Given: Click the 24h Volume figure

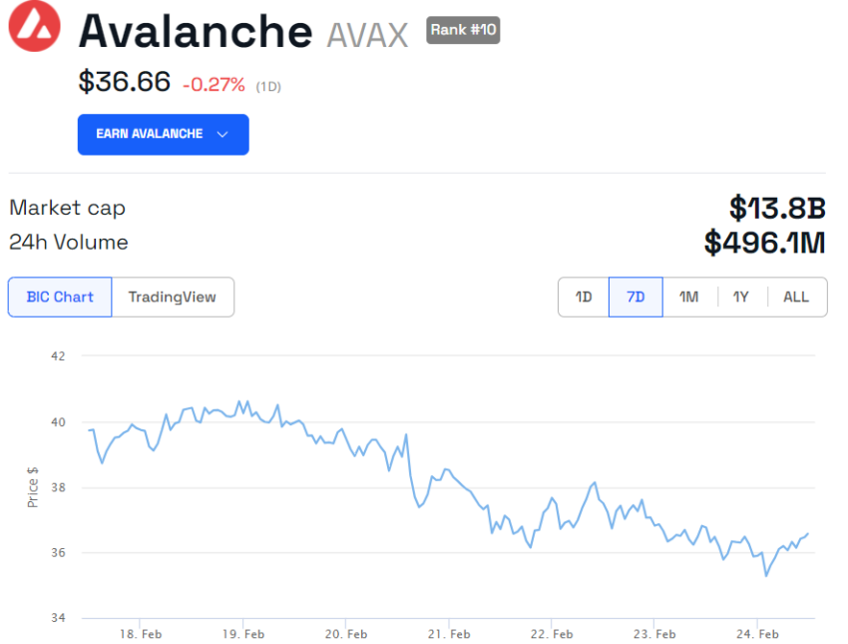Looking at the screenshot, I should [x=764, y=242].
